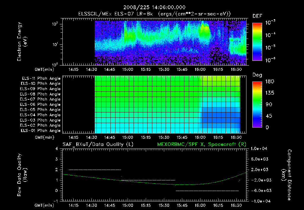Click the 180 tick on Deg scale
Screen dimensions: 304x210
pos(270,81)
